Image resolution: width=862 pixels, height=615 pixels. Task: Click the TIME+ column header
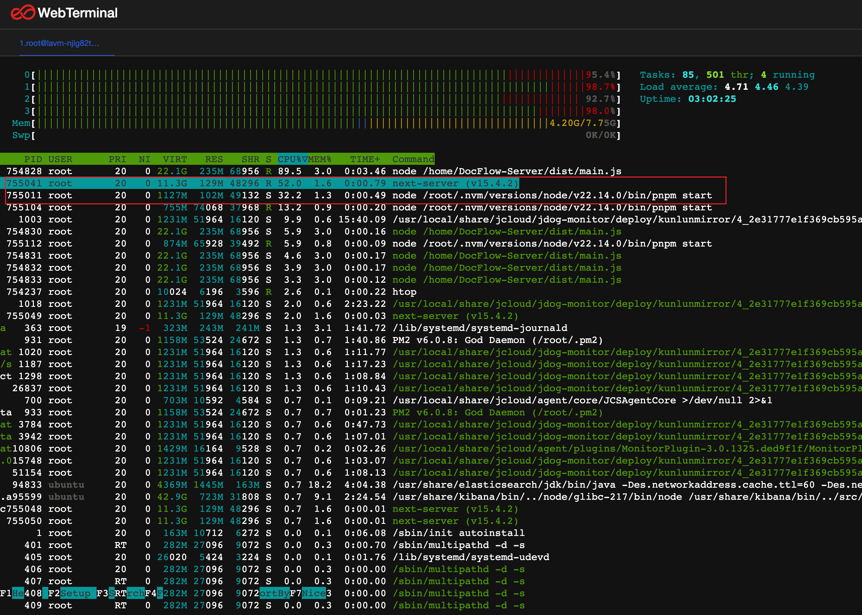point(365,159)
